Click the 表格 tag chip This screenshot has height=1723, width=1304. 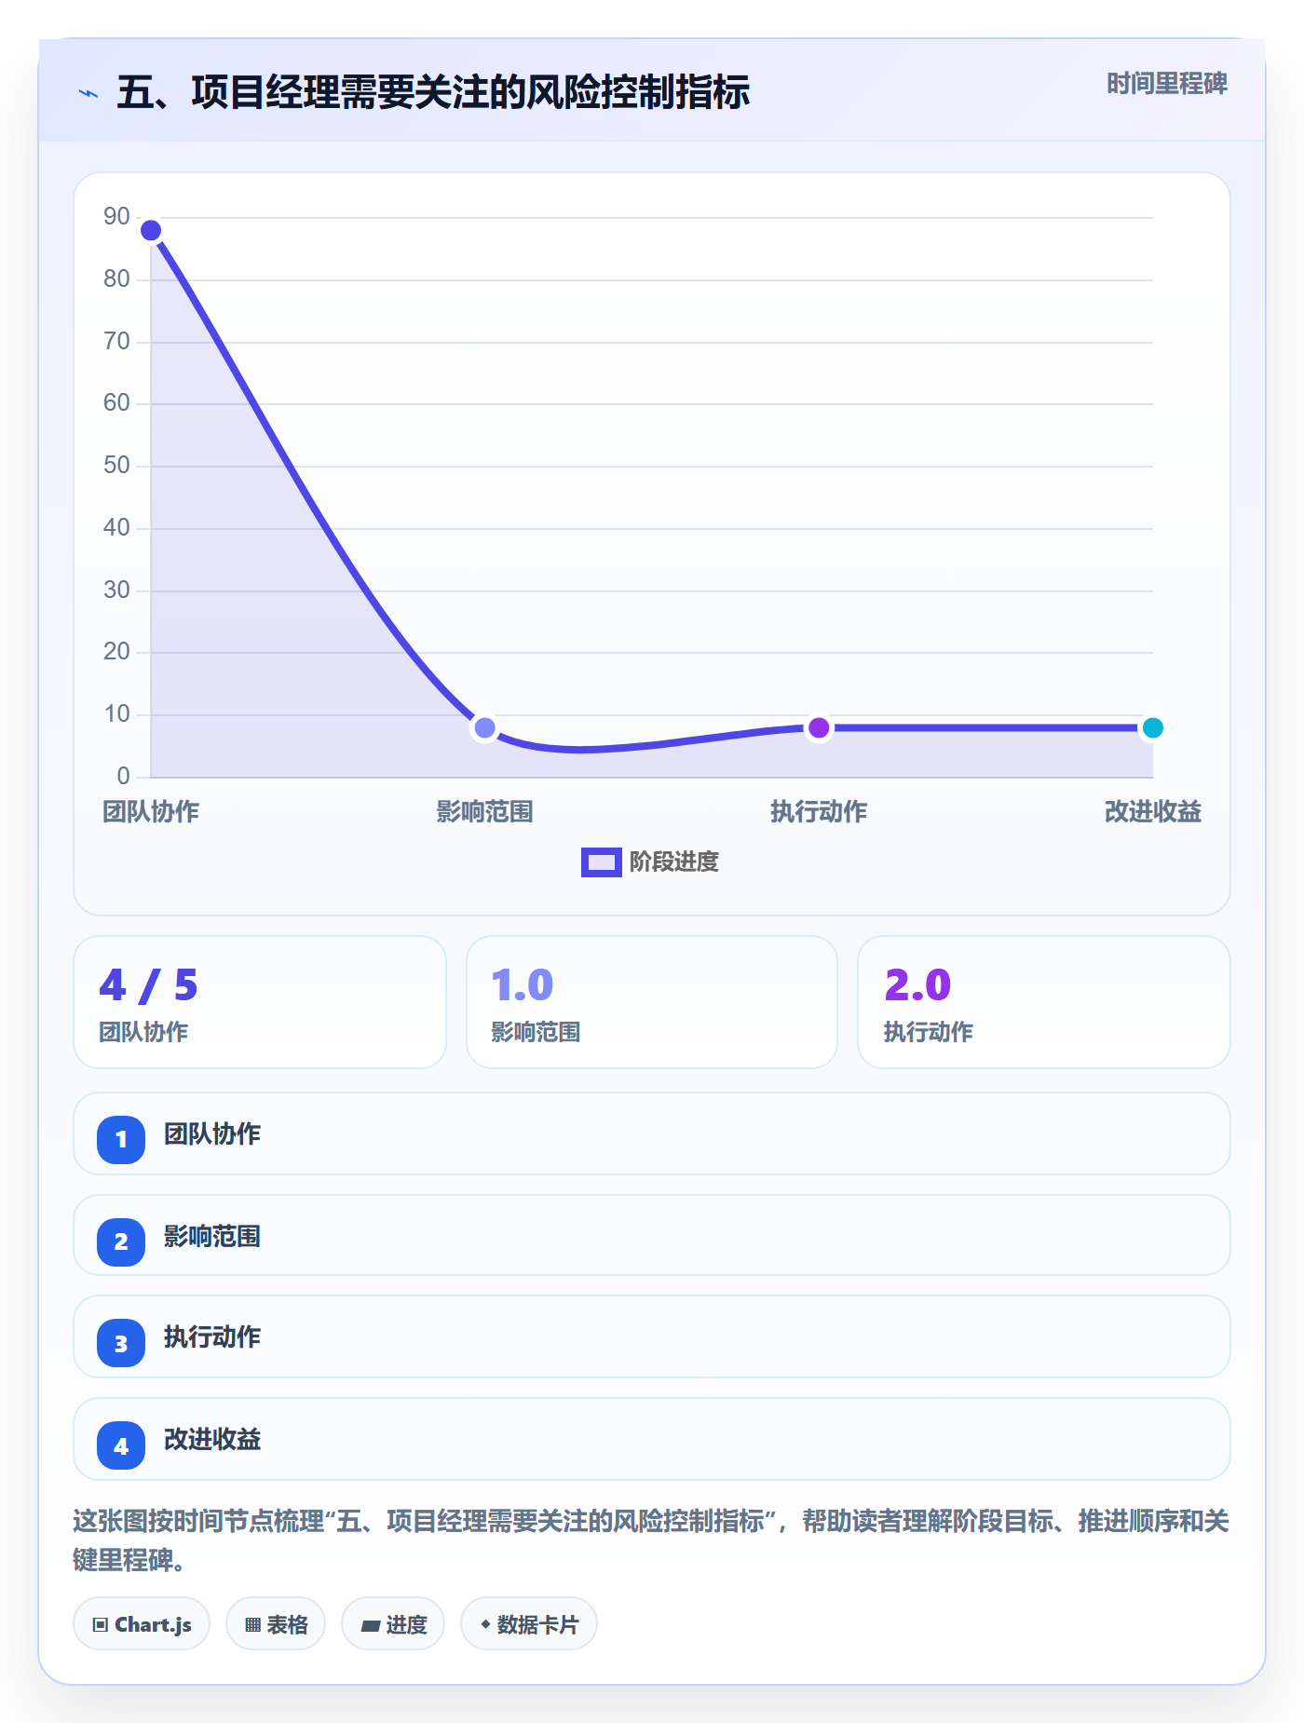point(276,1623)
